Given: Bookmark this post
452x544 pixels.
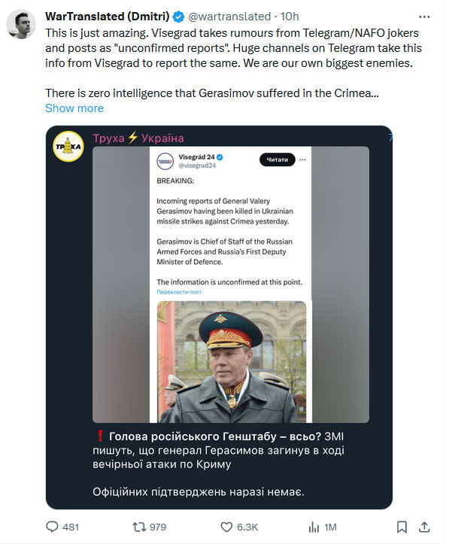Looking at the screenshot, I should (x=402, y=527).
